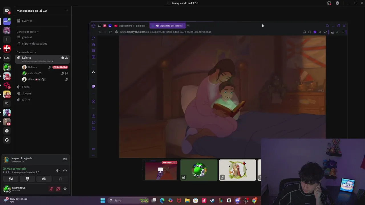
Task: Click the browser downloads icon
Action: coord(338,32)
